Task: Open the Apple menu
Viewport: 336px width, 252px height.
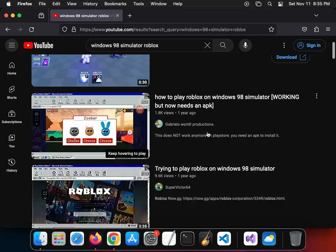Action: [9, 4]
